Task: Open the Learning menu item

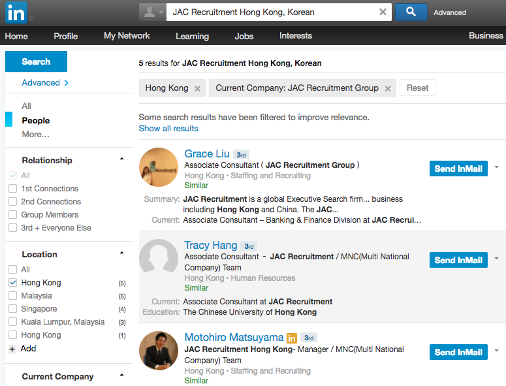Action: [x=193, y=36]
